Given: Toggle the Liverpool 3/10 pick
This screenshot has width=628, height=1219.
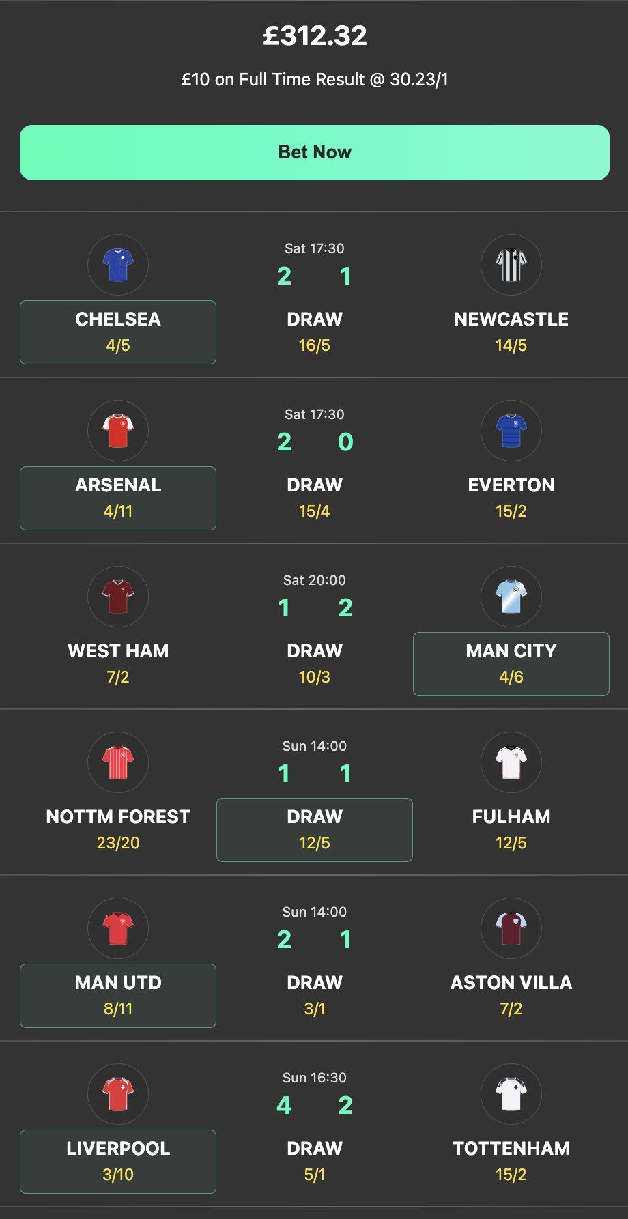Looking at the screenshot, I should (117, 1161).
